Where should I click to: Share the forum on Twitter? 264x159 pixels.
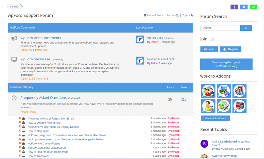pyautogui.click(x=244, y=7)
